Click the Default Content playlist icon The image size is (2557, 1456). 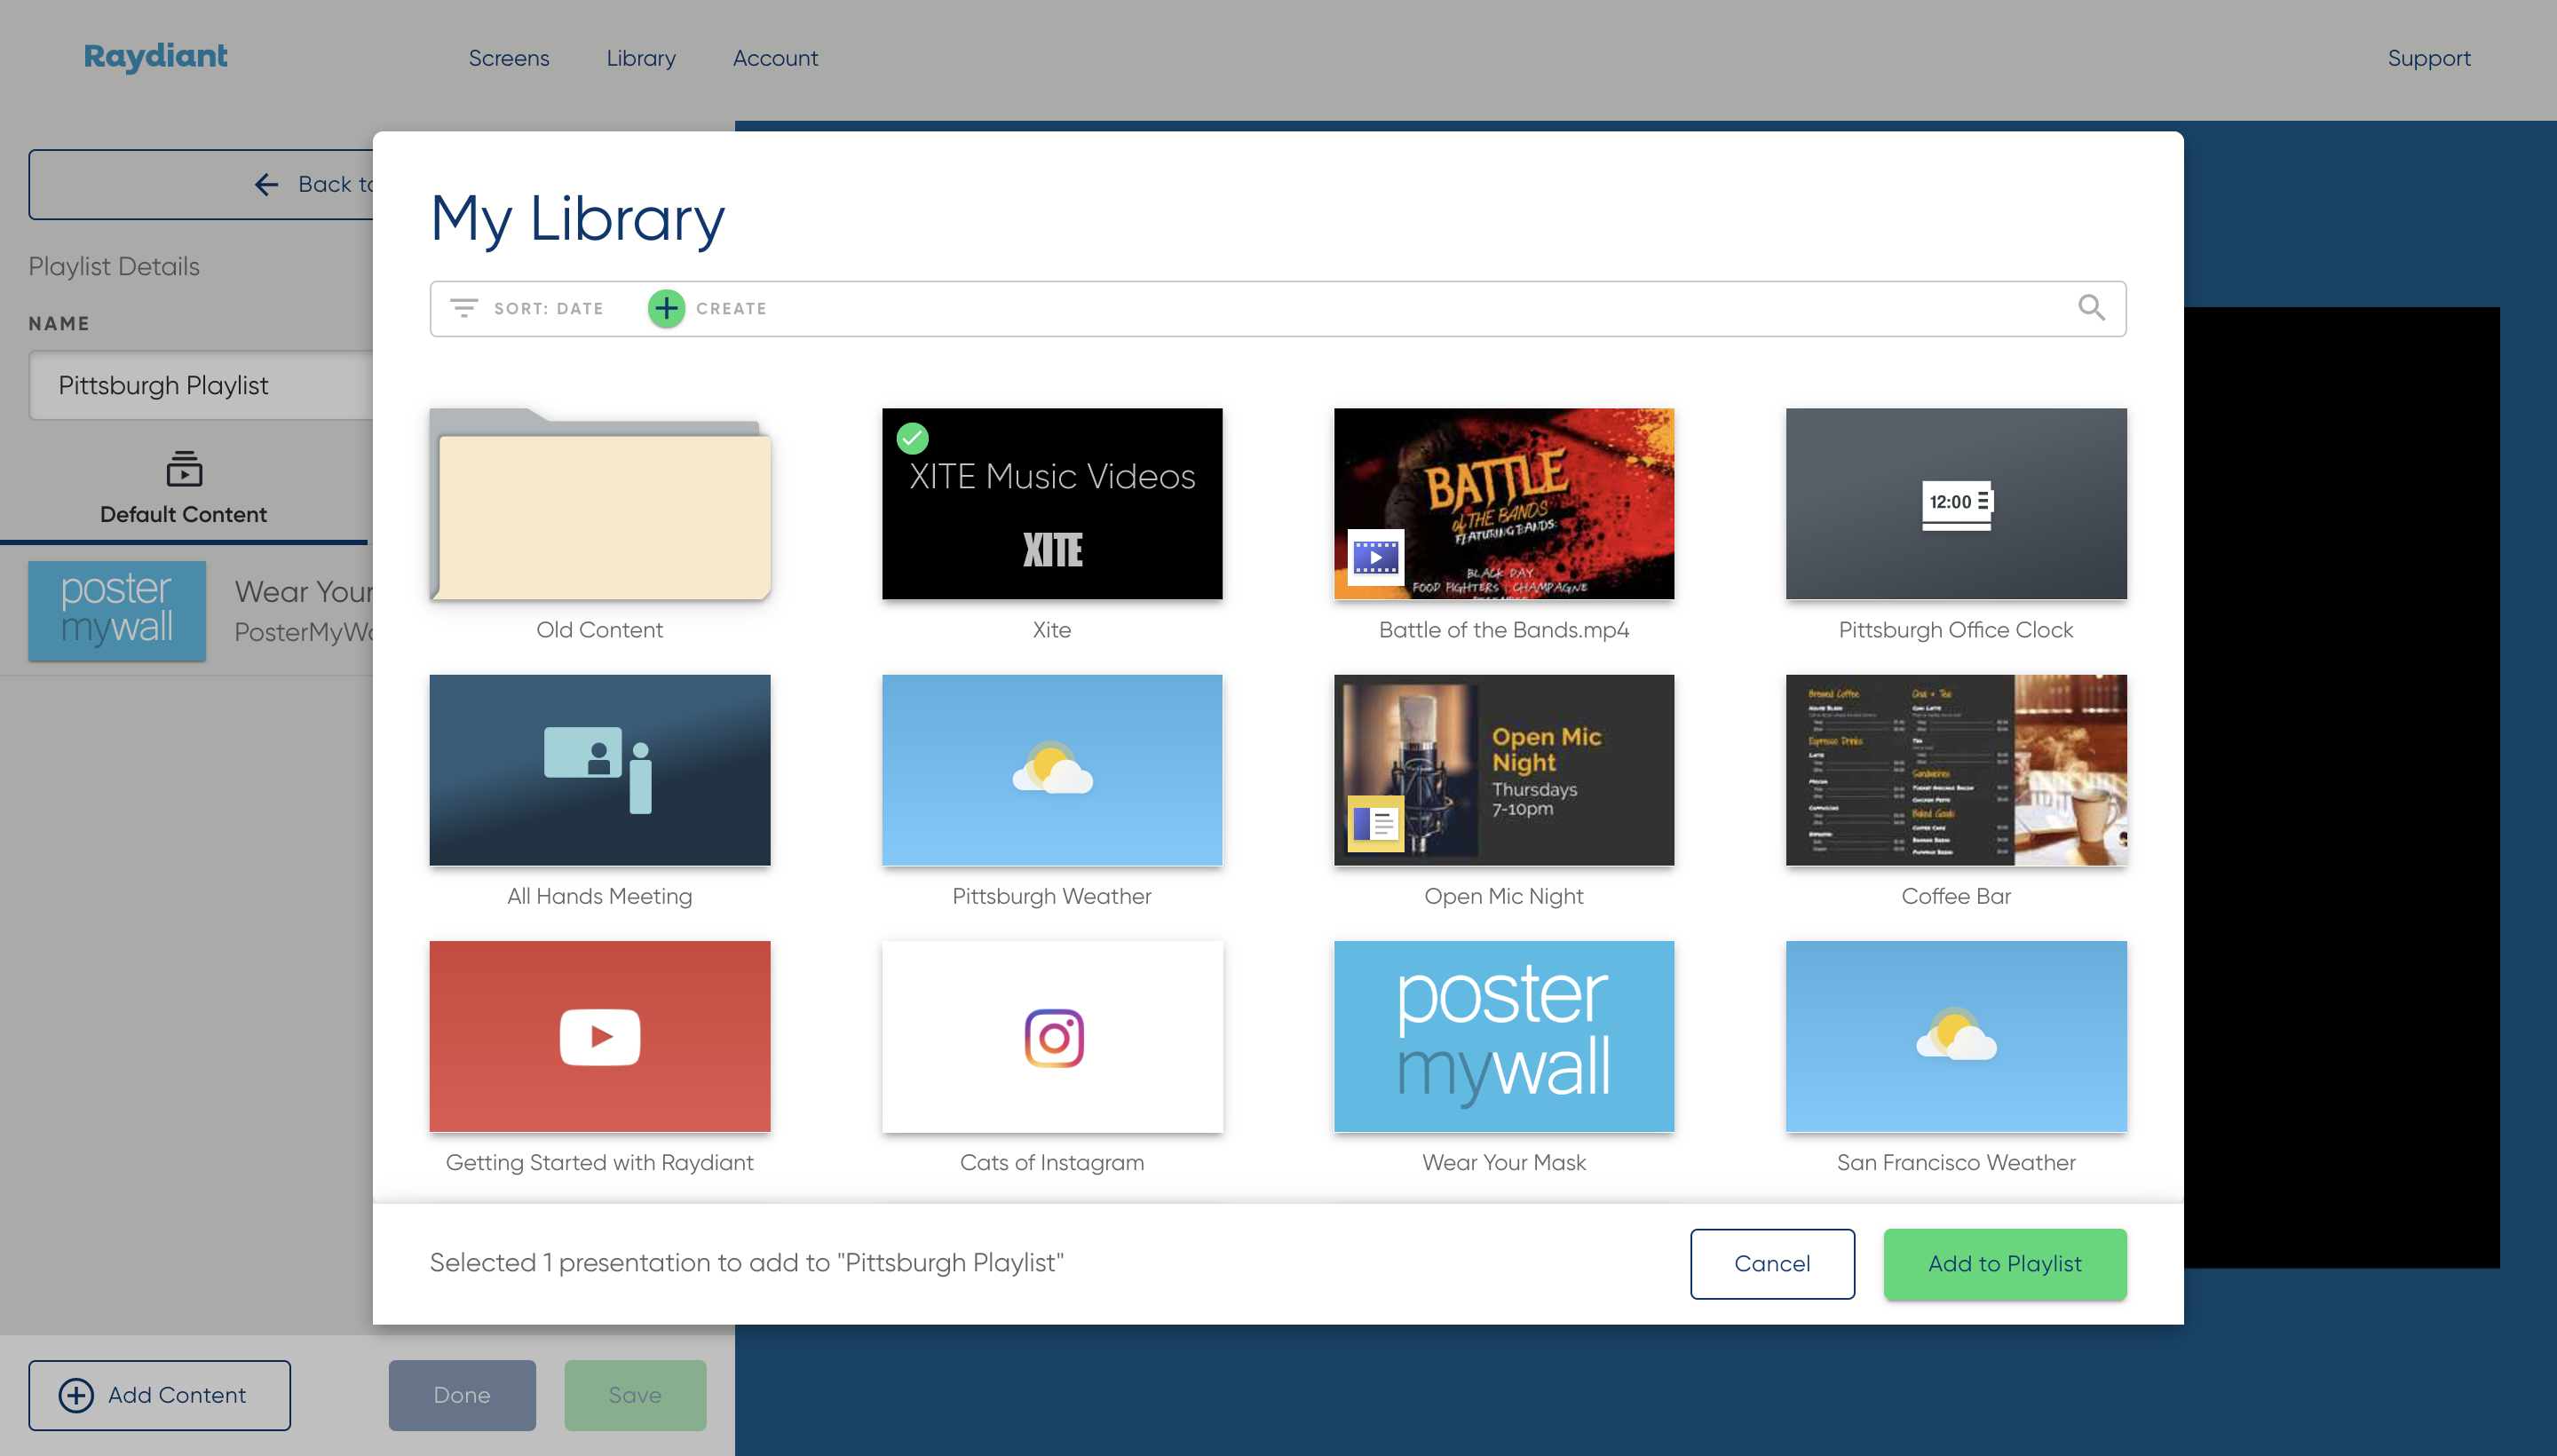(184, 468)
